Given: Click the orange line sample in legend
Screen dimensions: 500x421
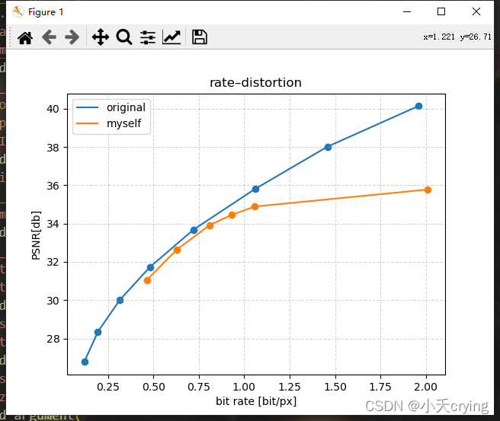Looking at the screenshot, I should (87, 123).
